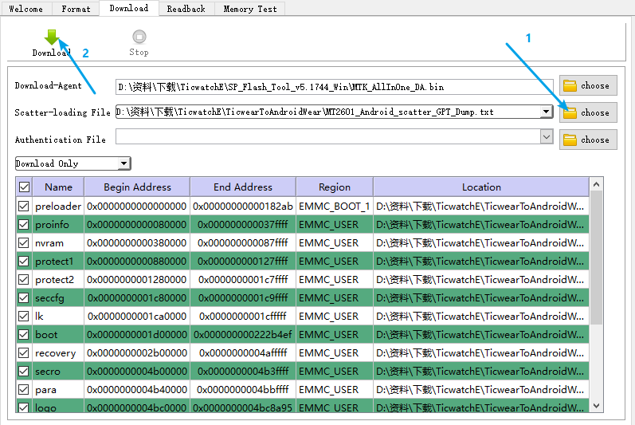
Task: Choose a Scatter-loading file
Action: click(588, 112)
